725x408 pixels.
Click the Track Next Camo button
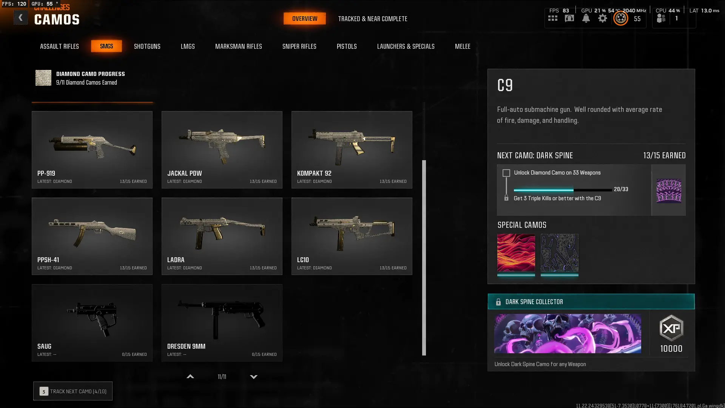tap(73, 391)
